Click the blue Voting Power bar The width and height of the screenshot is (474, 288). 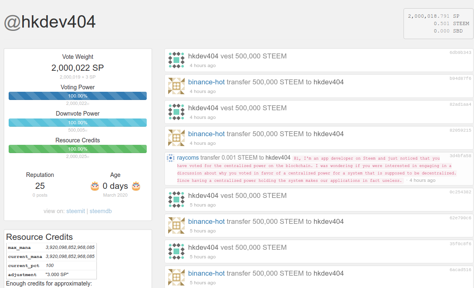point(77,96)
